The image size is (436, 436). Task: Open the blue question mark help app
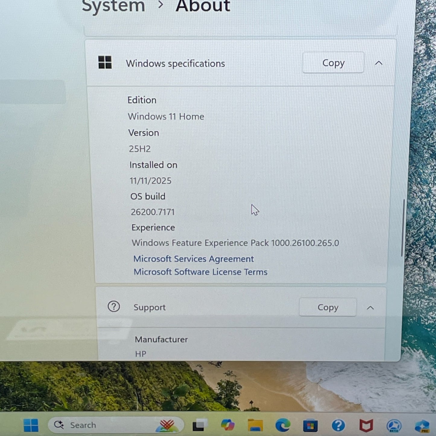tap(338, 426)
